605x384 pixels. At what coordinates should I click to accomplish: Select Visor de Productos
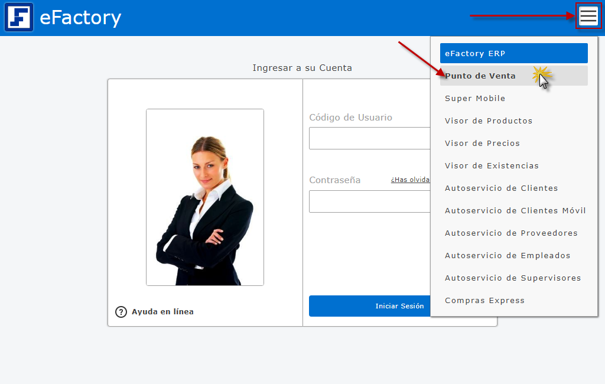coord(513,121)
